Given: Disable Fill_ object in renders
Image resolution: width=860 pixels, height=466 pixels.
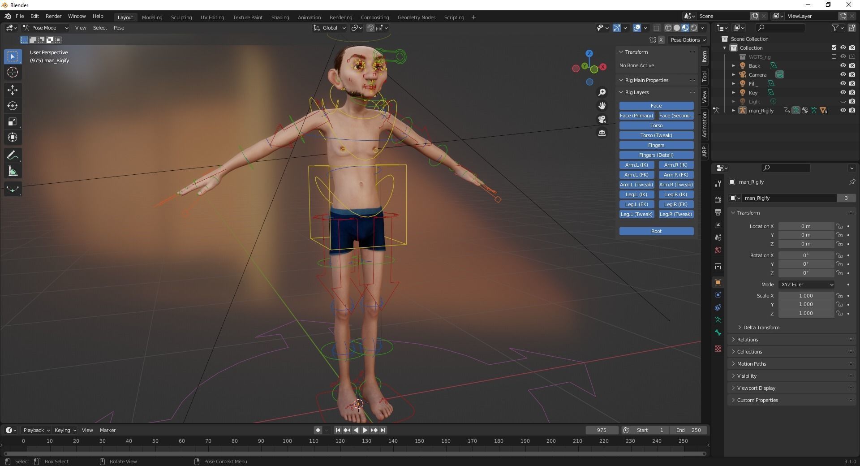Looking at the screenshot, I should point(852,83).
